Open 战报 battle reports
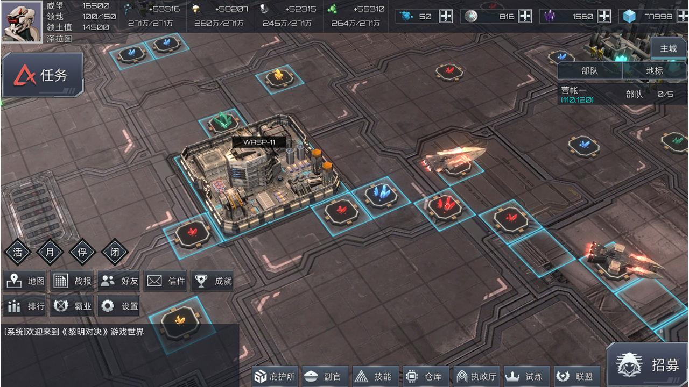The height and width of the screenshot is (387, 689). pyautogui.click(x=73, y=281)
